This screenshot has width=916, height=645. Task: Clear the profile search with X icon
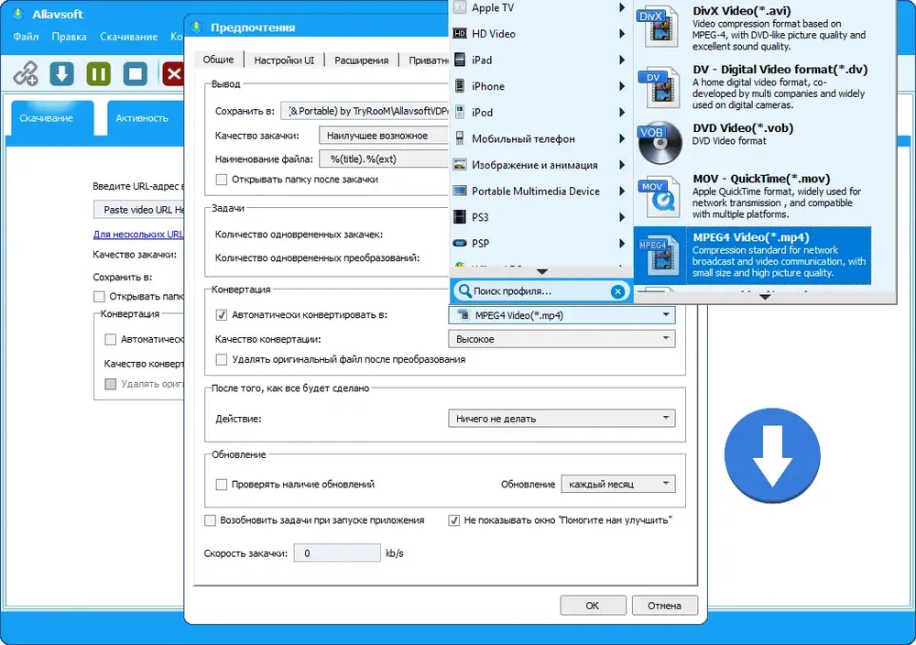pyautogui.click(x=617, y=291)
